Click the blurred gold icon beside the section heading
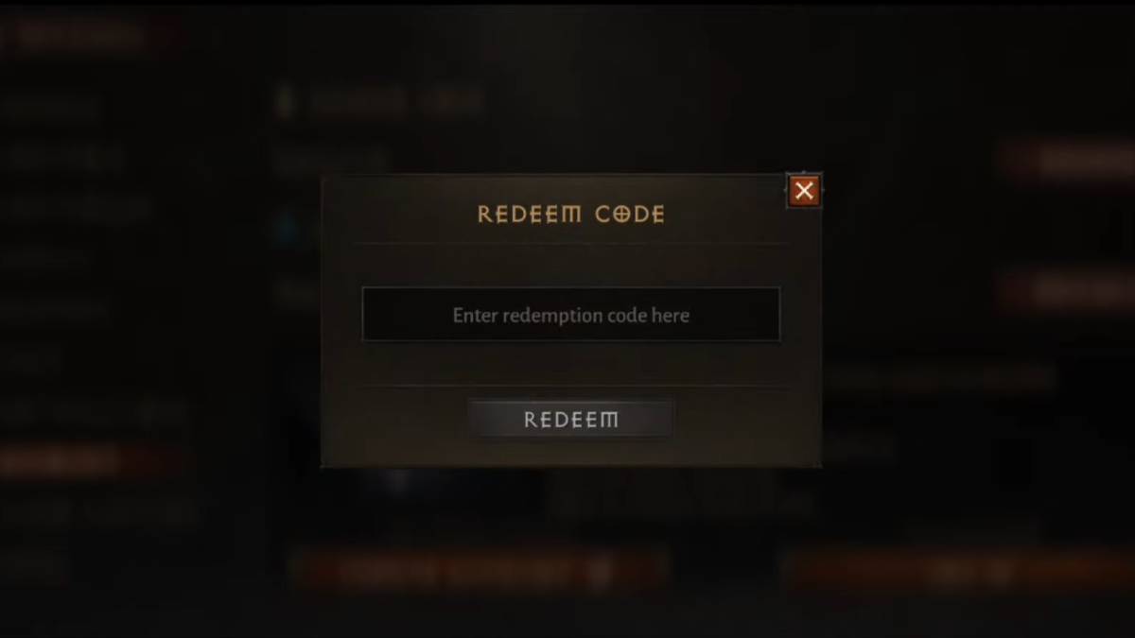This screenshot has height=638, width=1135. 285,103
